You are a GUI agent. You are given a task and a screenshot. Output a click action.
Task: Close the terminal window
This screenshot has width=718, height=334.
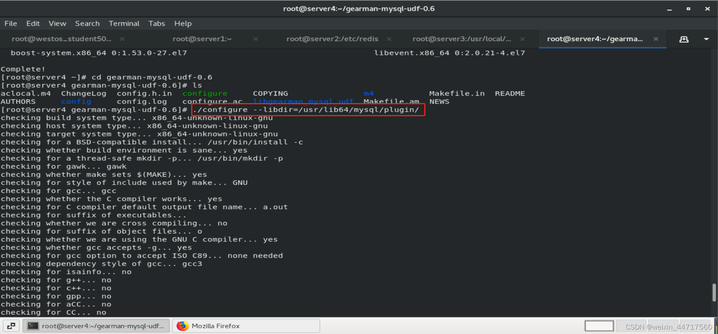pos(707,9)
